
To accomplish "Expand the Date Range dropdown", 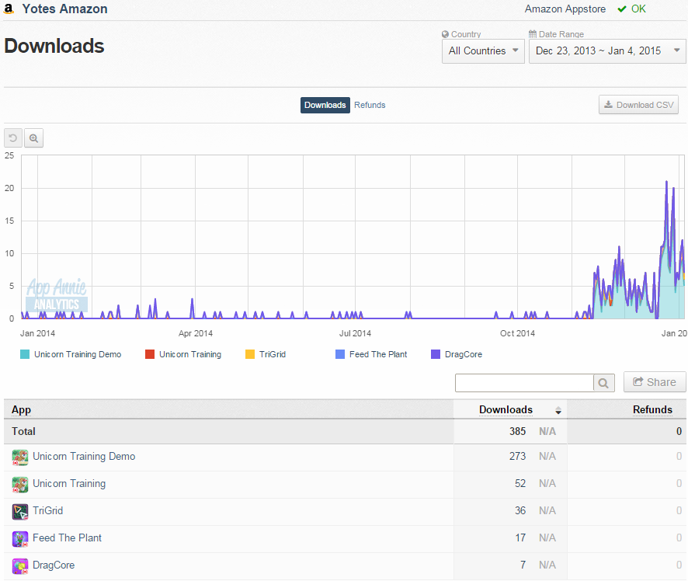I will pyautogui.click(x=607, y=51).
